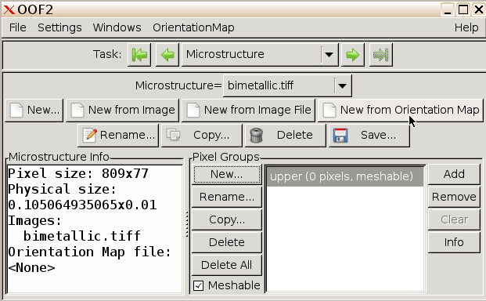
Task: Toggle the Meshable checkbox
Action: [198, 285]
